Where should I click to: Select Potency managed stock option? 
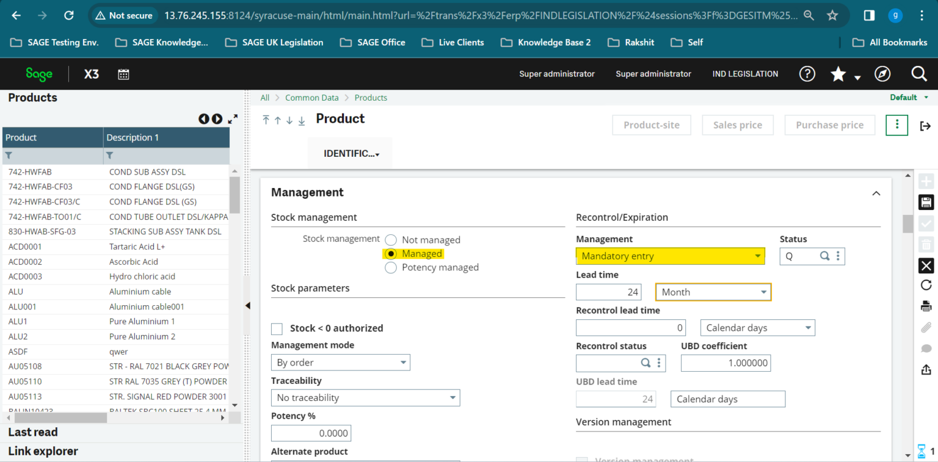391,267
